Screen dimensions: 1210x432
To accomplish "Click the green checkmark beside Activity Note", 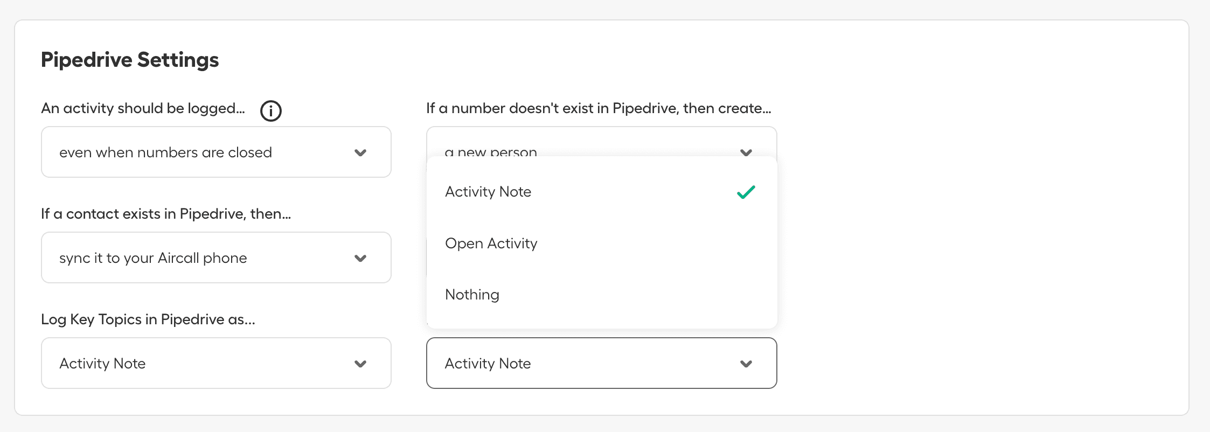I will pos(746,192).
